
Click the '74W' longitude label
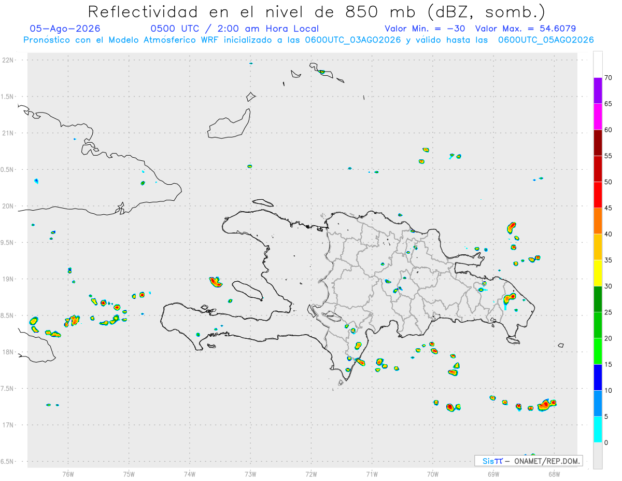[x=189, y=474]
